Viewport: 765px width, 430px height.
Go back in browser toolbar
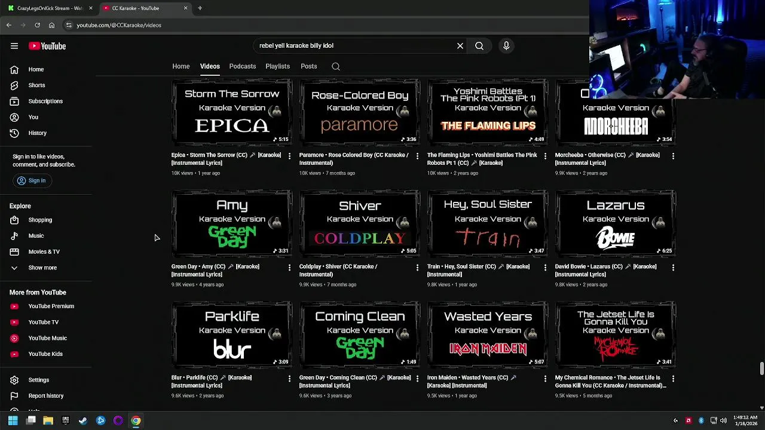pos(9,25)
